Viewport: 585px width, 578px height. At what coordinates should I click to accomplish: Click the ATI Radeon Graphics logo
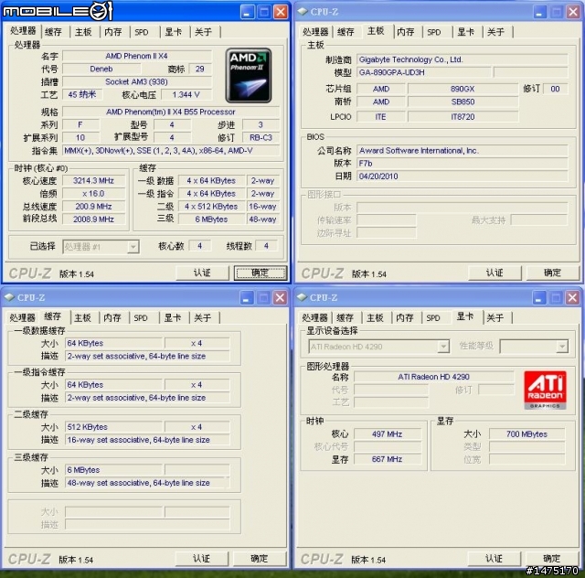click(x=545, y=390)
